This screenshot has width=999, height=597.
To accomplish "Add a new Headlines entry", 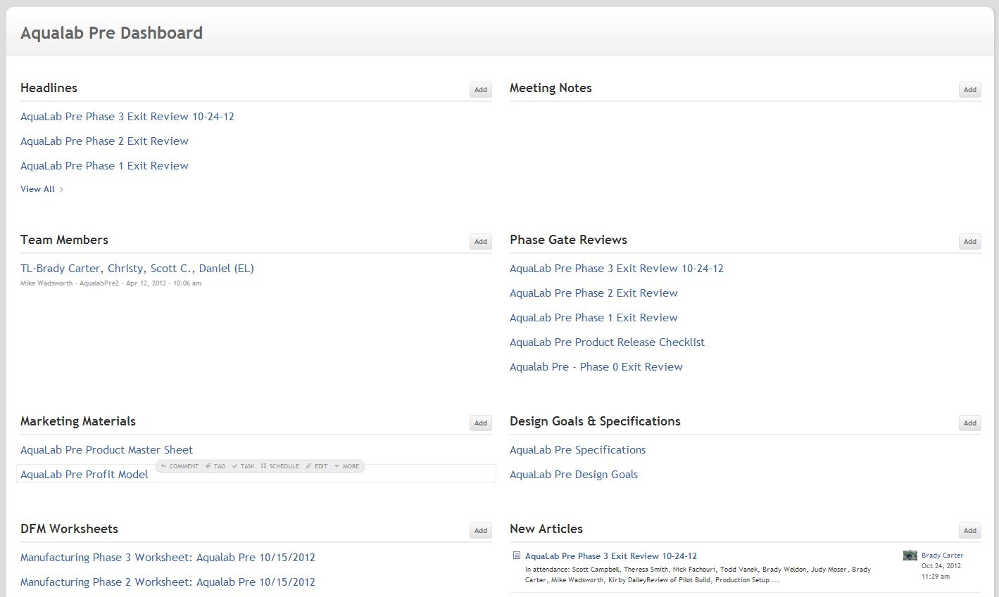I will click(x=481, y=89).
